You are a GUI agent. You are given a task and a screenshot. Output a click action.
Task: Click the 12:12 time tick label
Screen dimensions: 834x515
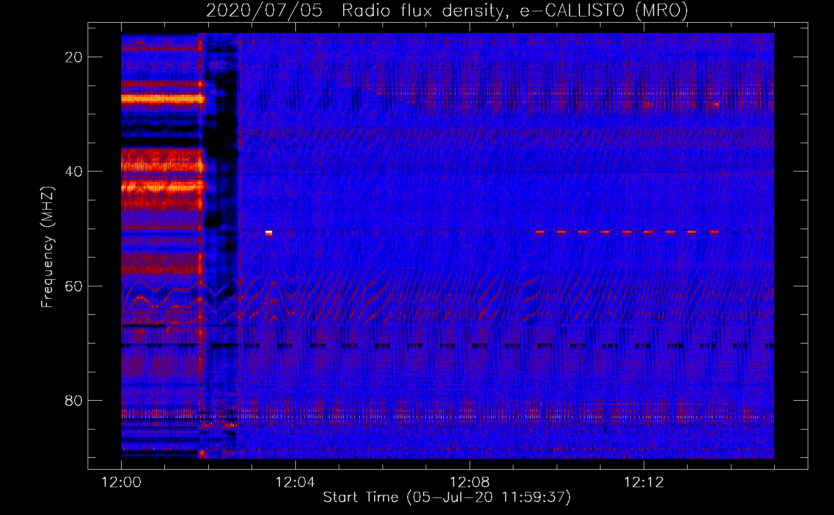643,483
